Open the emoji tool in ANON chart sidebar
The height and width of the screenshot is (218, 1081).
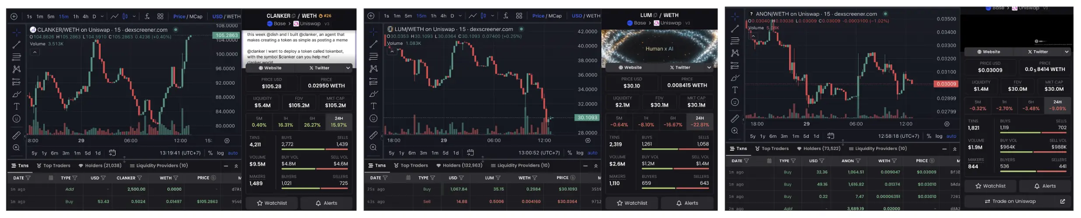735,102
